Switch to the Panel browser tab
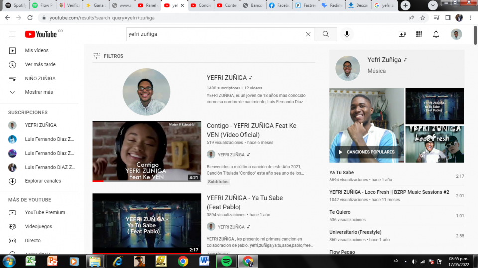Screen dimensions: 478x268 (148, 5)
